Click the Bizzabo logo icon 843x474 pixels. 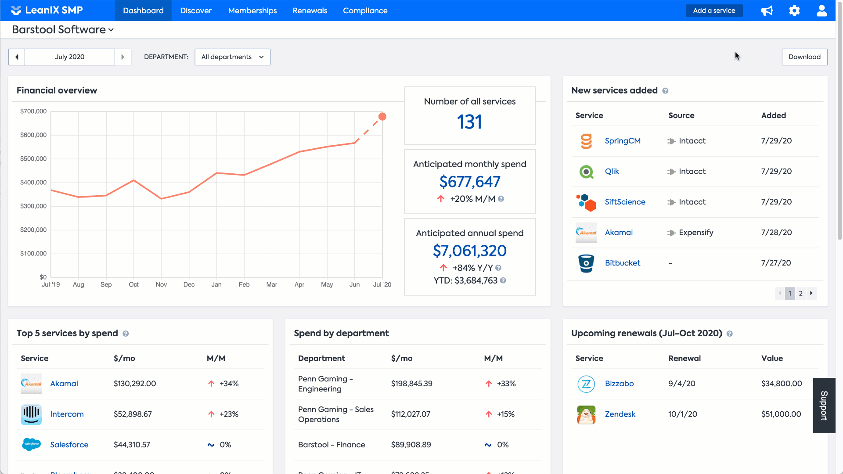point(586,384)
